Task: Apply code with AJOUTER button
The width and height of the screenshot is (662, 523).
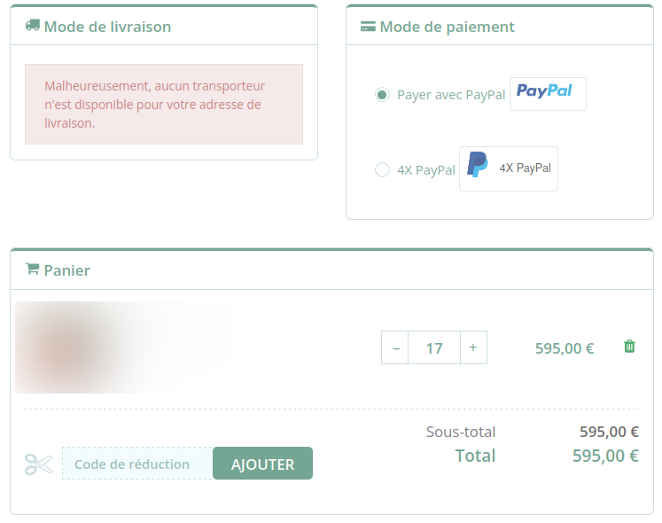Action: 262,464
